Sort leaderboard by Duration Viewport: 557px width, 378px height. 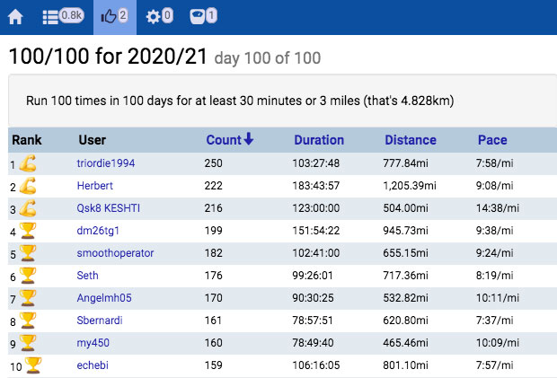pyautogui.click(x=319, y=140)
